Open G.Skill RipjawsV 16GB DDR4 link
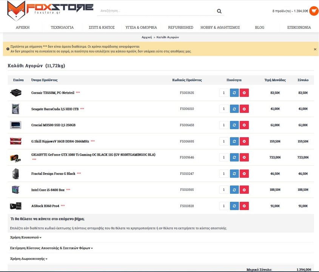 click(60, 141)
